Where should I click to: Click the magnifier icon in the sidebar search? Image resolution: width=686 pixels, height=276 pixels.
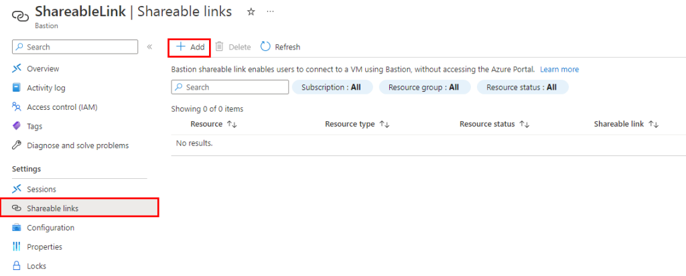point(20,47)
